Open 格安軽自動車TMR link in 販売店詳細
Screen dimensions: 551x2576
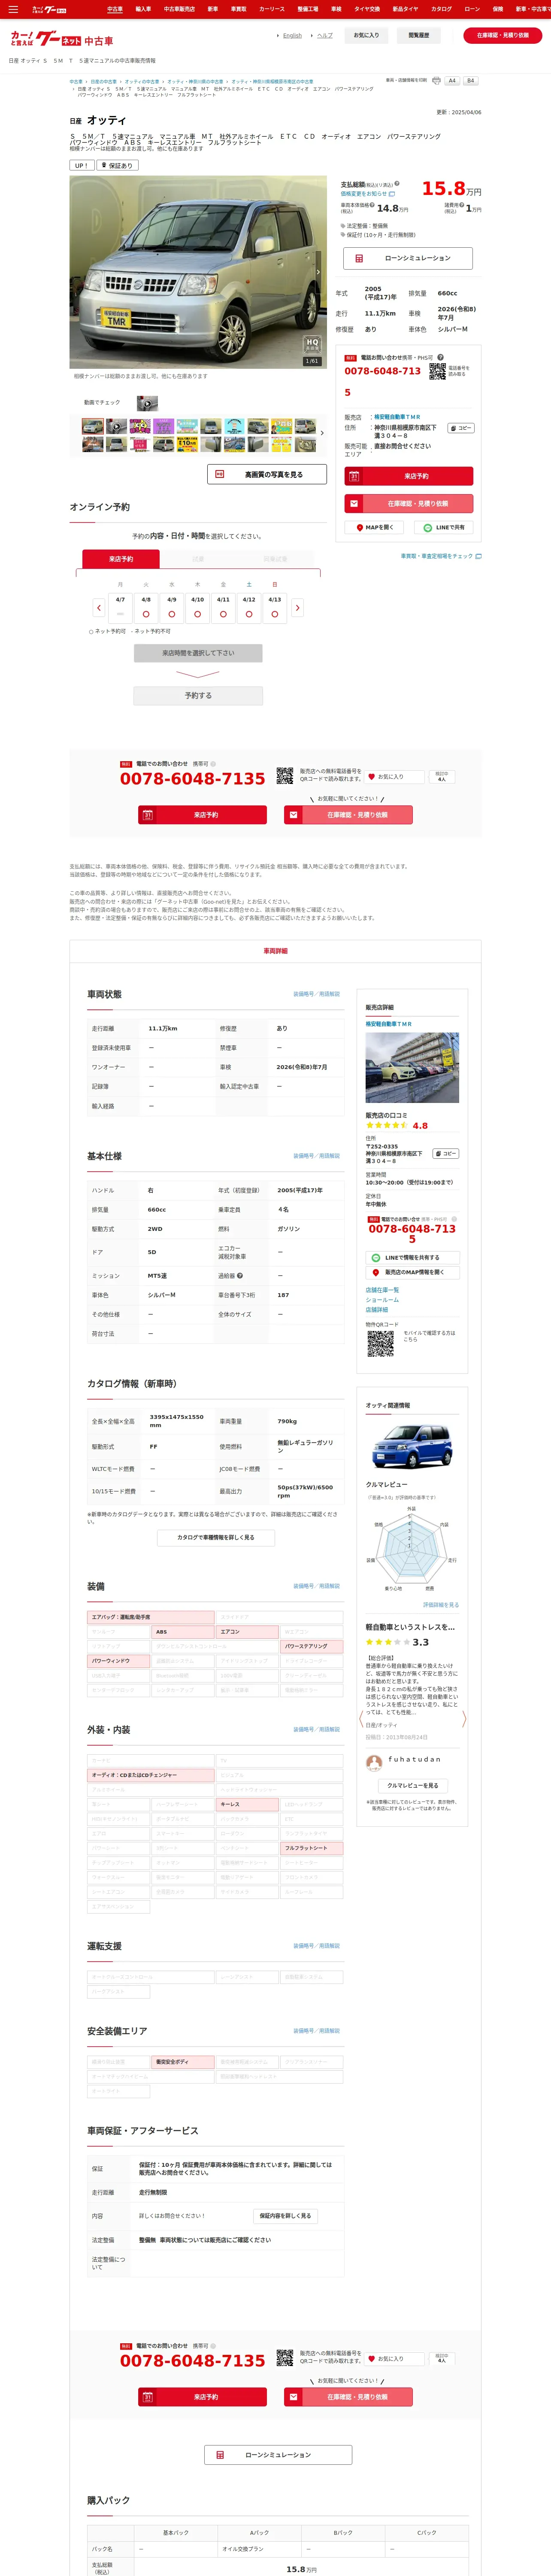(x=388, y=1024)
